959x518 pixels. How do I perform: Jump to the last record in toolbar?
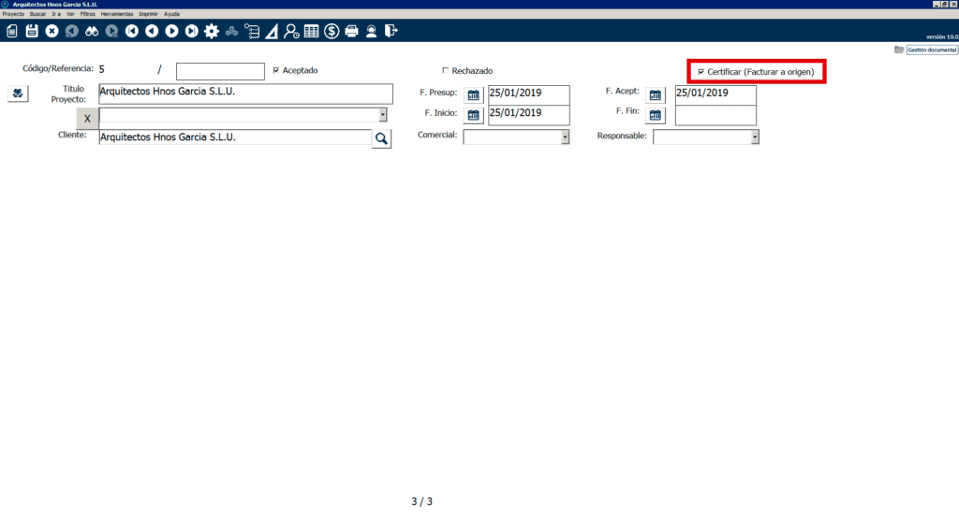[x=191, y=31]
